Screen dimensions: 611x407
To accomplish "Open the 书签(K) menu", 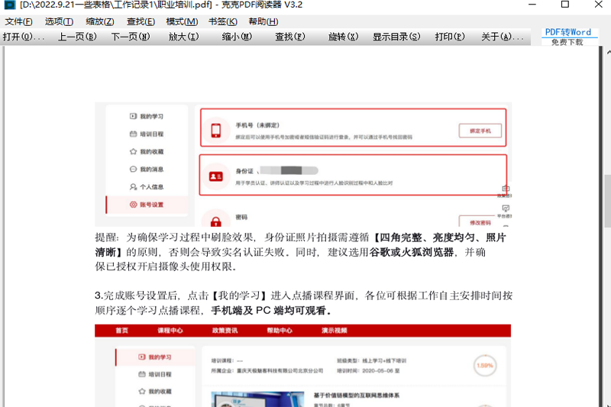I will click(222, 21).
